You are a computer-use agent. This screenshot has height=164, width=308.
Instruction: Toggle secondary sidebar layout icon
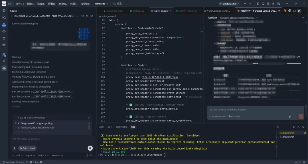pos(268,4)
